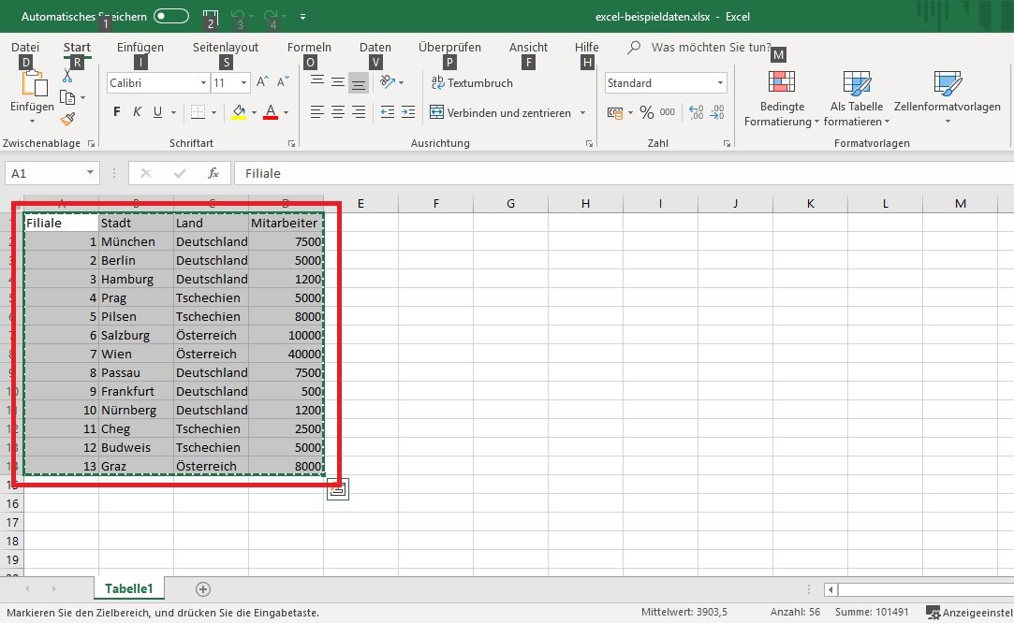Toggle bold F formatting
Viewport: 1014px width, 623px height.
tap(117, 112)
